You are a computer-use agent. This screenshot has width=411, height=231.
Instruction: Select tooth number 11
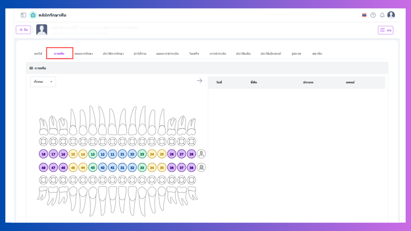(113, 154)
